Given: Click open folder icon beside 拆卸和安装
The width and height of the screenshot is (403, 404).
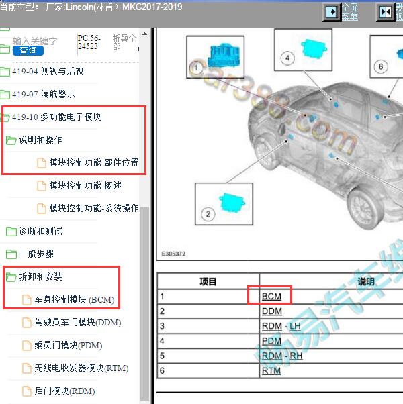Looking at the screenshot, I should [x=11, y=277].
